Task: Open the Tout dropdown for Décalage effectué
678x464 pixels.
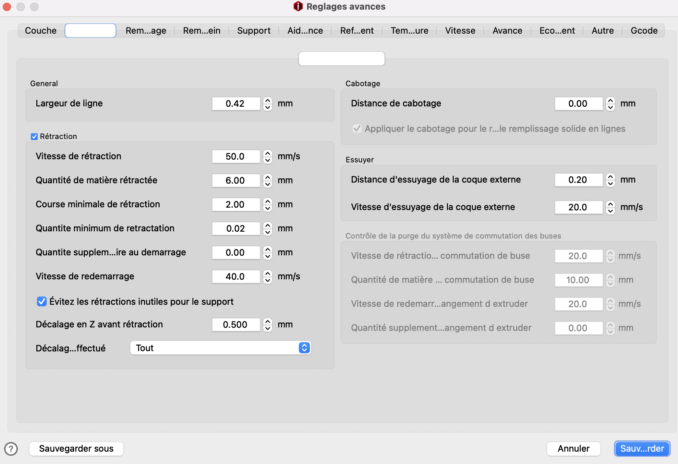Action: 220,348
